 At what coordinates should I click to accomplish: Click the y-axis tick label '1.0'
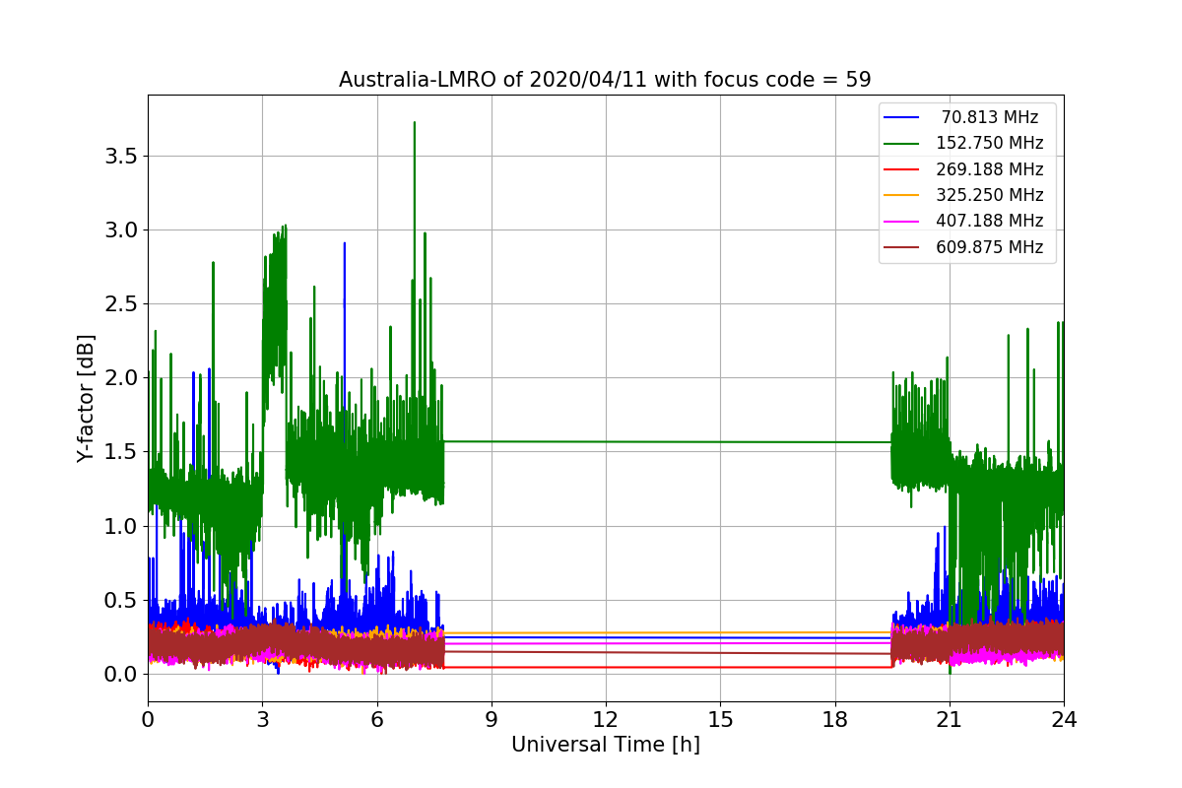click(121, 526)
